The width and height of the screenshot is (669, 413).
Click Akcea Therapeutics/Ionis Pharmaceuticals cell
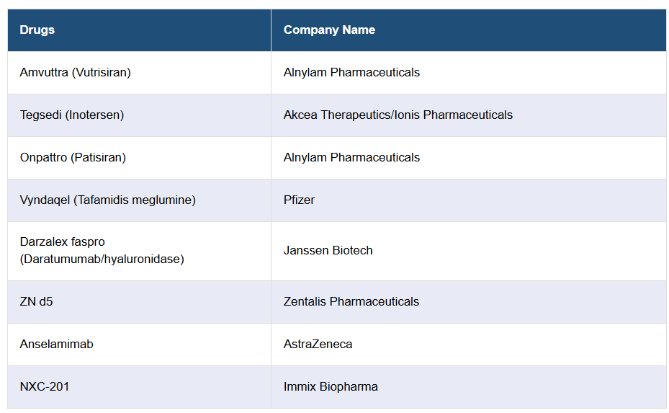click(398, 115)
